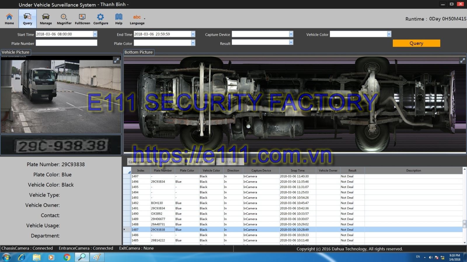Expand the Capture Device dropdown
The height and width of the screenshot is (262, 467).
(x=291, y=34)
